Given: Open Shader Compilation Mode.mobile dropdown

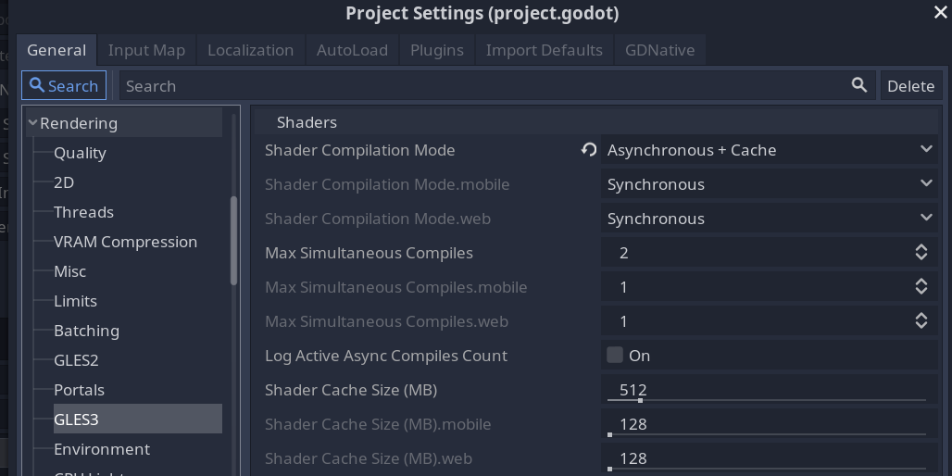Looking at the screenshot, I should [x=770, y=184].
